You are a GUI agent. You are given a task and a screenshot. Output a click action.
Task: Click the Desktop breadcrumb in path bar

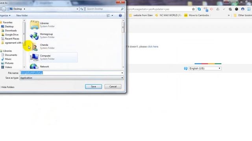[x=17, y=9]
